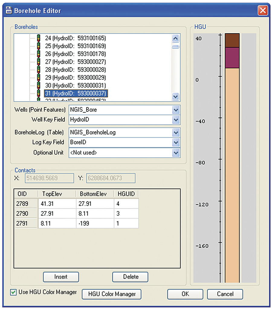Click the TopElev column header

pos(57,194)
